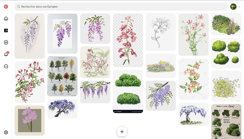Open the framed purple wisteria painting pin
Screen dimensions: 244x139
point(62,33)
